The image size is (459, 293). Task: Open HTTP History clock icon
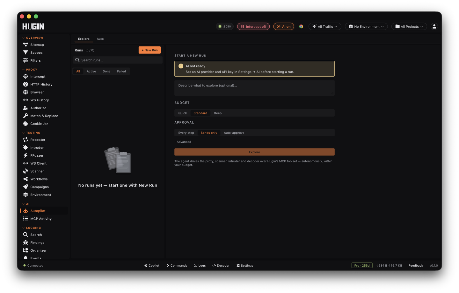tap(25, 84)
